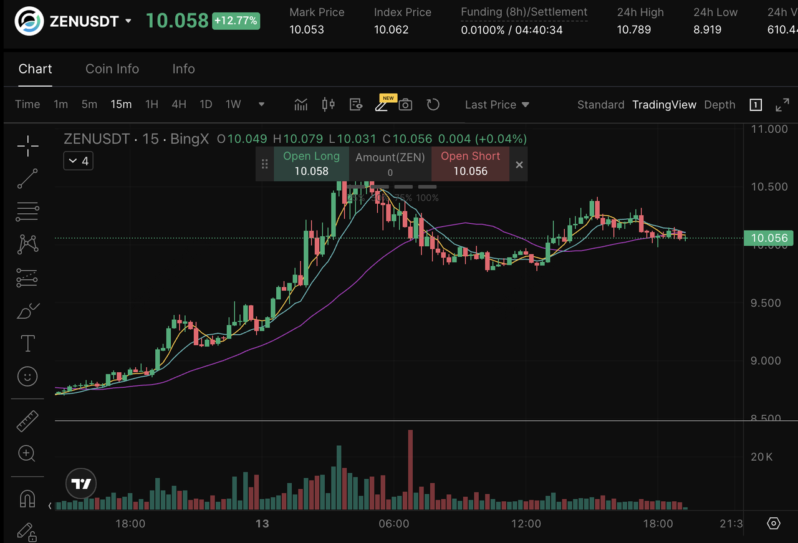Switch chart view to Depth
798x543 pixels.
pos(719,105)
